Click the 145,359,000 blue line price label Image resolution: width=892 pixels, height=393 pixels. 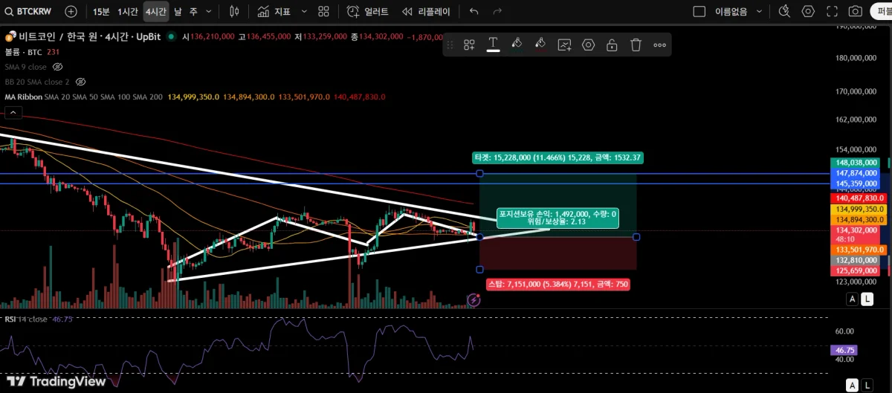856,183
